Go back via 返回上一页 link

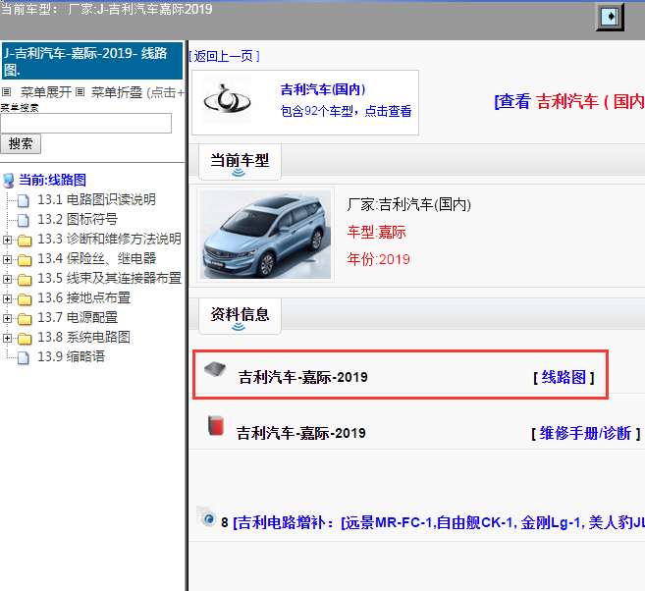(x=224, y=56)
